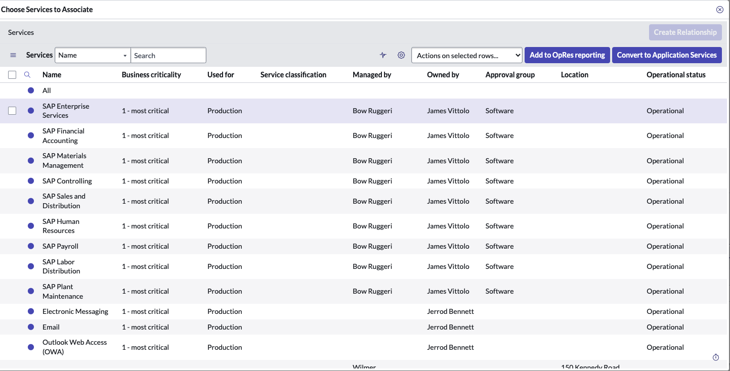This screenshot has width=730, height=371.
Task: Click 'Jerrod Bennett' in the Outlook Web Access row
Action: tap(450, 347)
